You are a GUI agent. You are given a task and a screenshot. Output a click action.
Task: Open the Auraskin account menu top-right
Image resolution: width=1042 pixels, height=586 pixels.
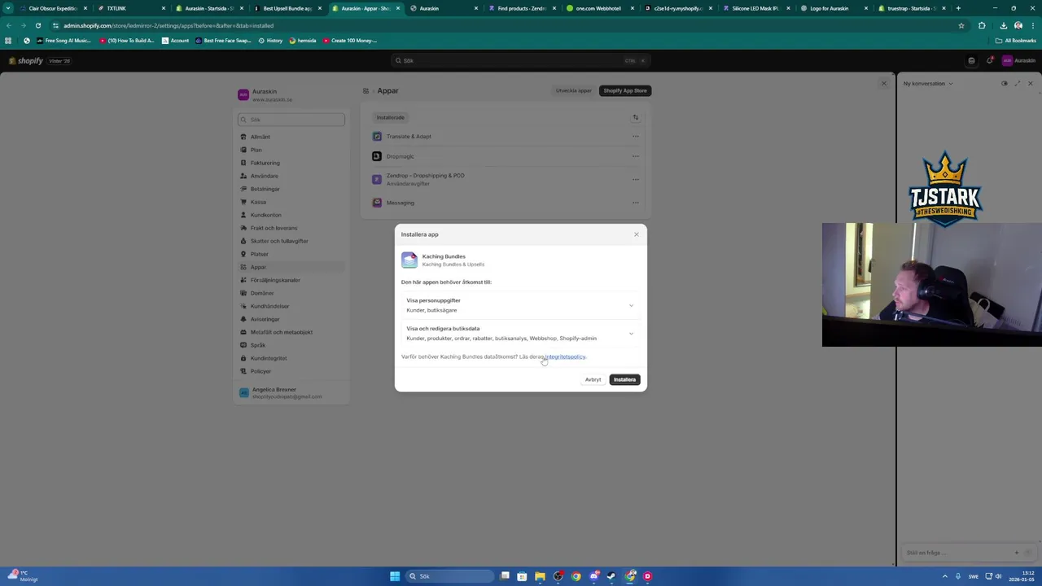[1018, 60]
